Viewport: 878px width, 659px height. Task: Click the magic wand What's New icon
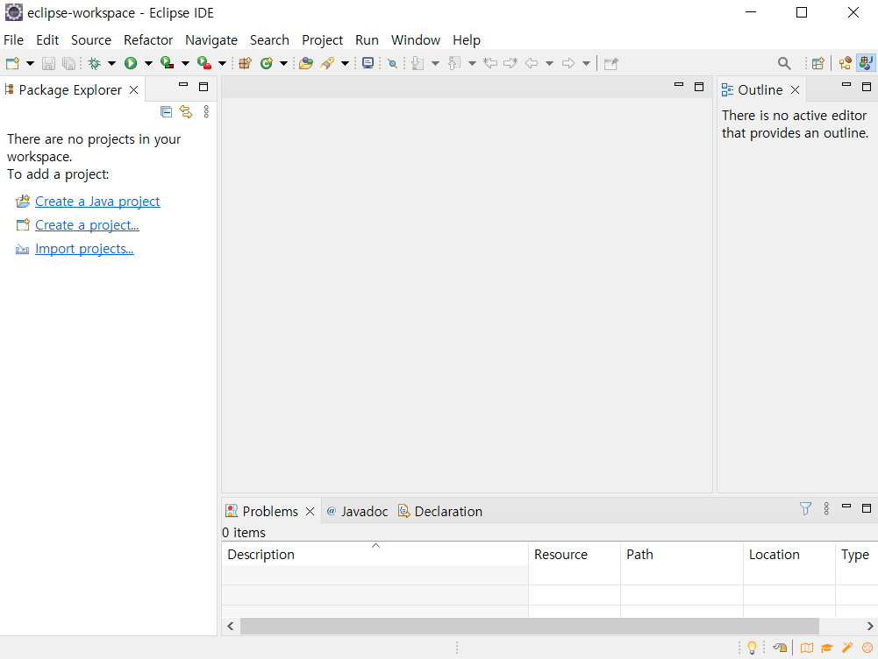pos(847,648)
